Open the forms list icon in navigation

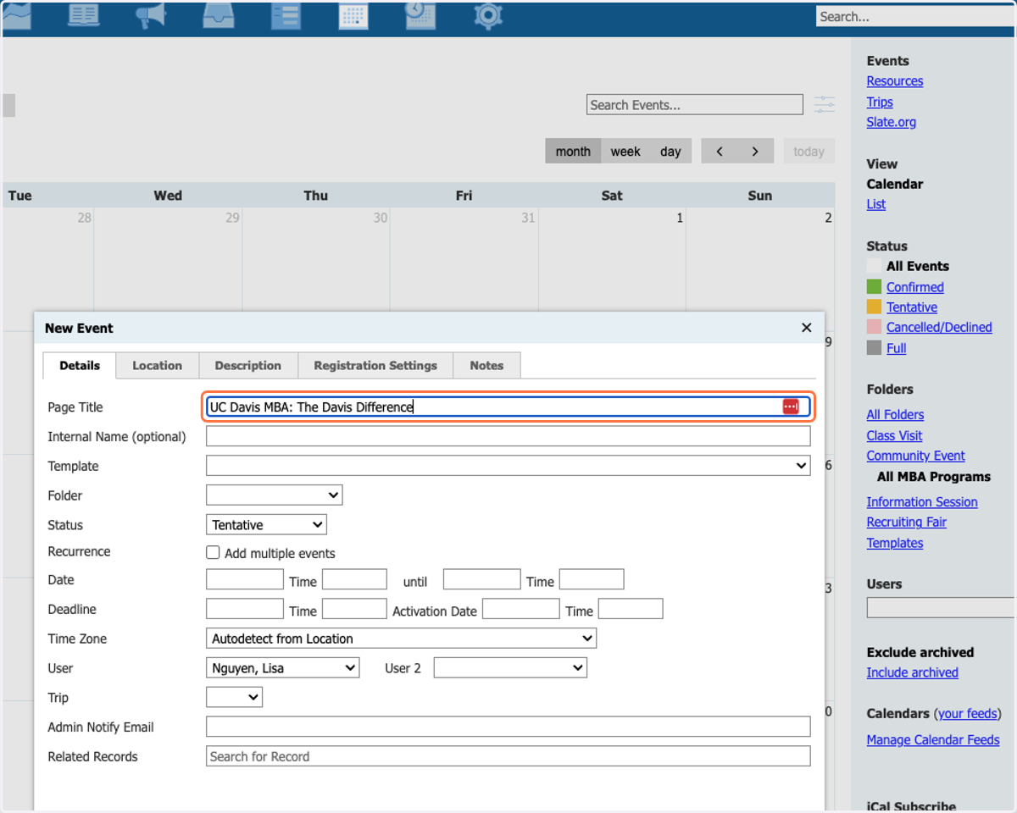pyautogui.click(x=286, y=16)
